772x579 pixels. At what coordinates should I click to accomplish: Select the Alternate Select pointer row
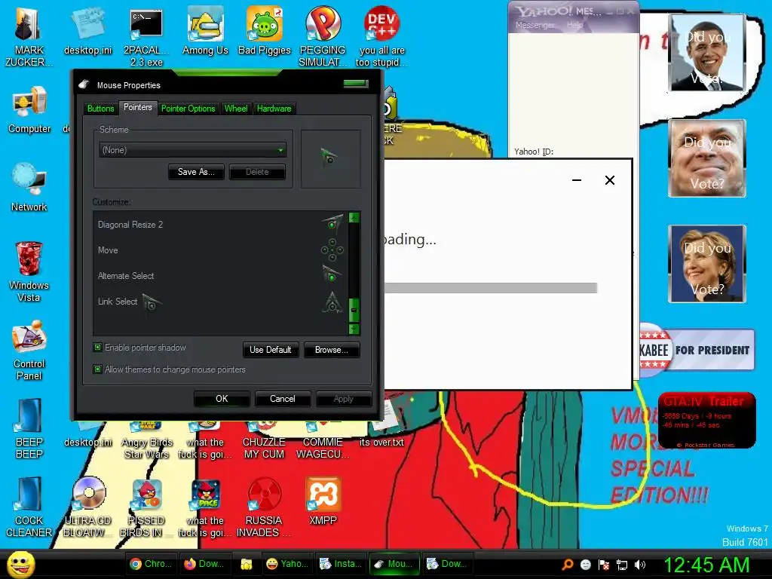click(221, 276)
